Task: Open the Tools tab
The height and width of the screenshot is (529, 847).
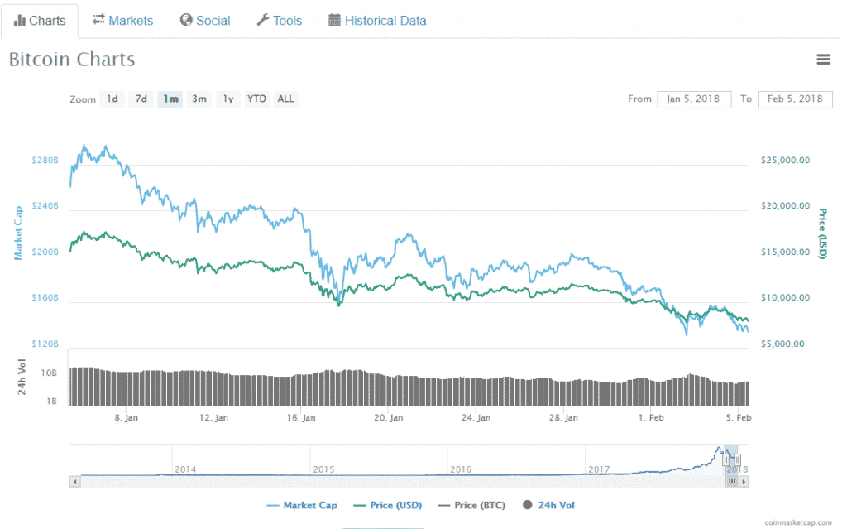Action: click(279, 21)
